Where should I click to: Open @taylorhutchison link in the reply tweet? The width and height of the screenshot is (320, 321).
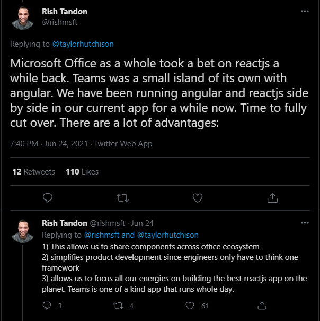pos(167,235)
